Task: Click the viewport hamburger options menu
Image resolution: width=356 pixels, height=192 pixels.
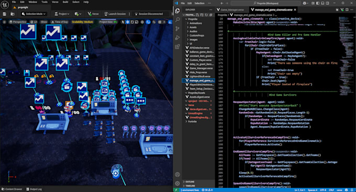Action: click(x=4, y=22)
